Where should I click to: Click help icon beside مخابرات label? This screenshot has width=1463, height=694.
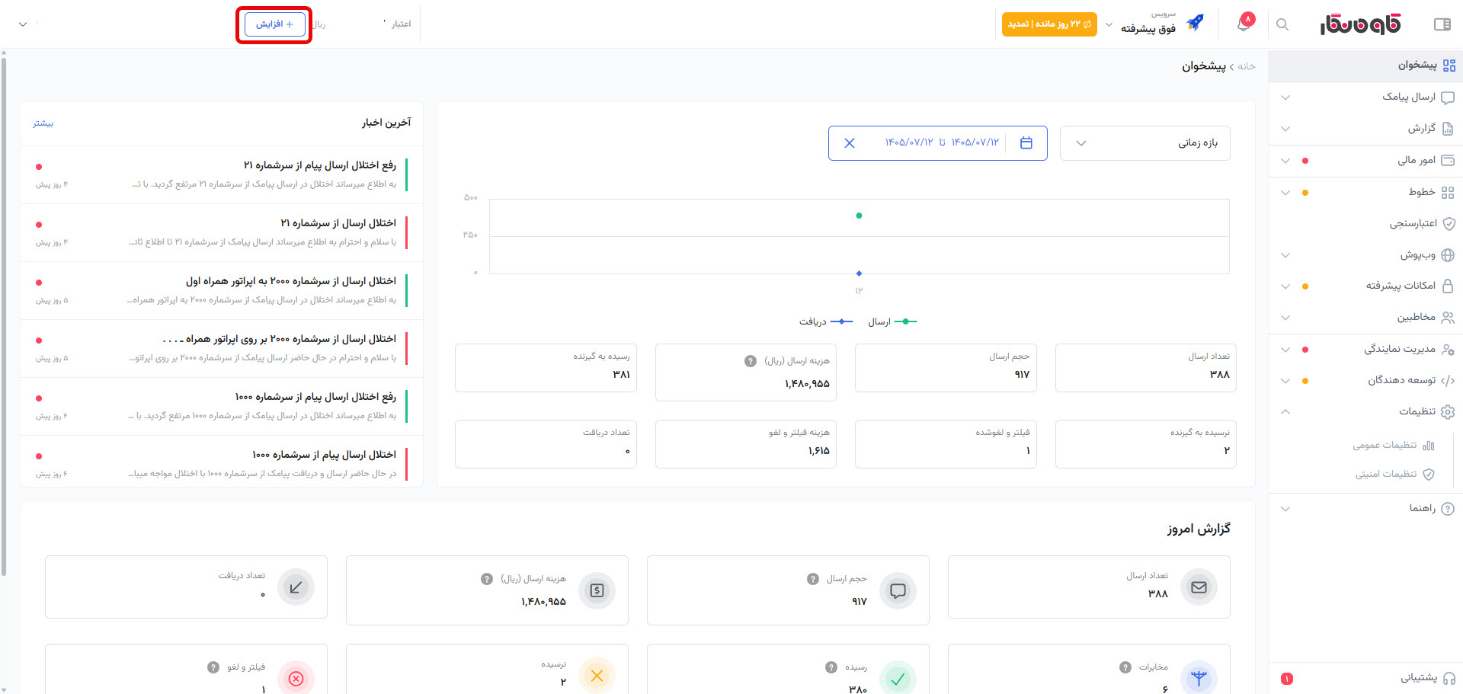(x=1125, y=667)
